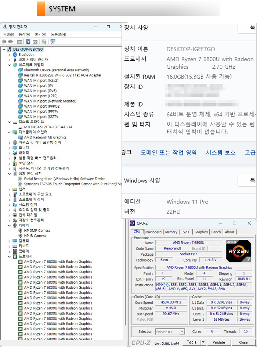The width and height of the screenshot is (257, 349).
Task: Click the 보안 장치 security device icon
Action: pyautogui.click(x=15, y=163)
